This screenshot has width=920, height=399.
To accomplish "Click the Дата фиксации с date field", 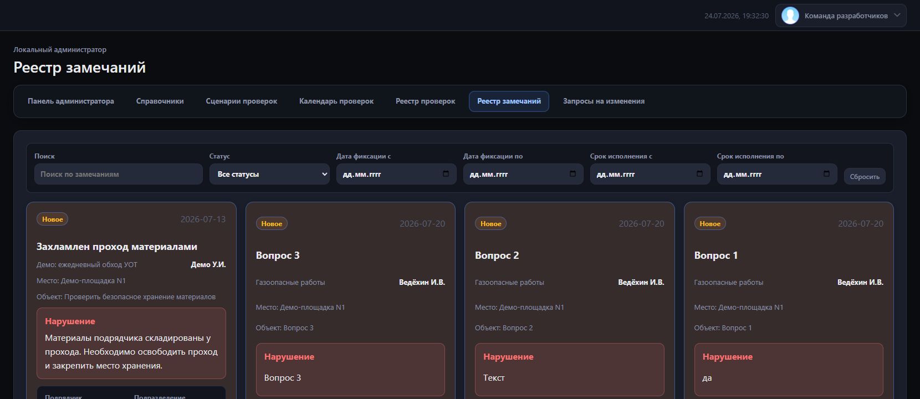I will coord(396,174).
